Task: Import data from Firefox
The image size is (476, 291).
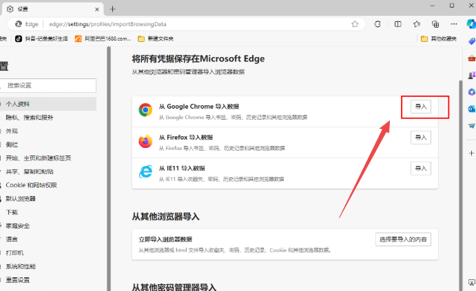Action: click(421, 138)
